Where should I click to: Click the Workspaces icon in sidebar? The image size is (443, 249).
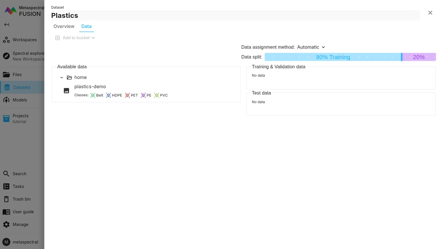pos(6,40)
